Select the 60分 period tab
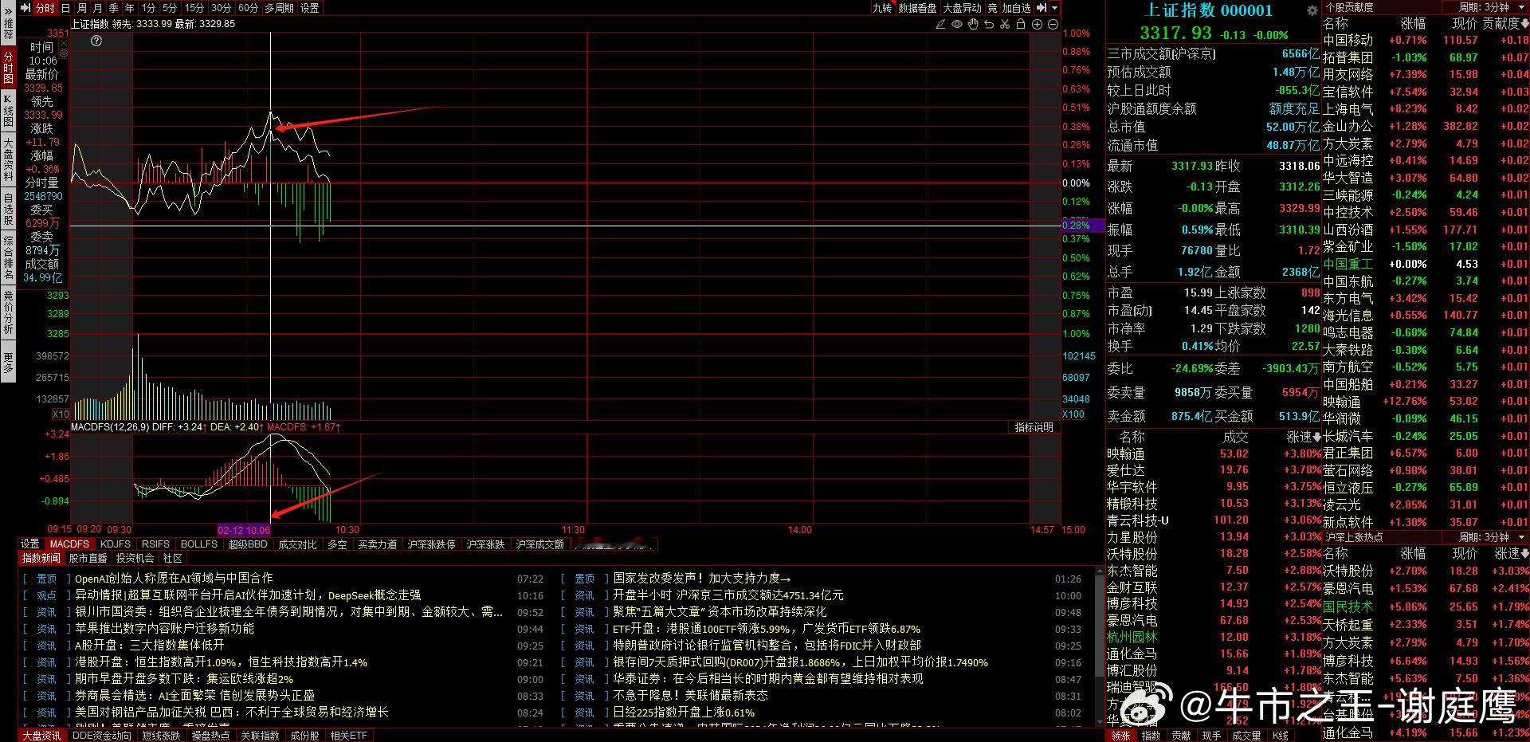Screen dimensions: 1530x742 pos(249,8)
